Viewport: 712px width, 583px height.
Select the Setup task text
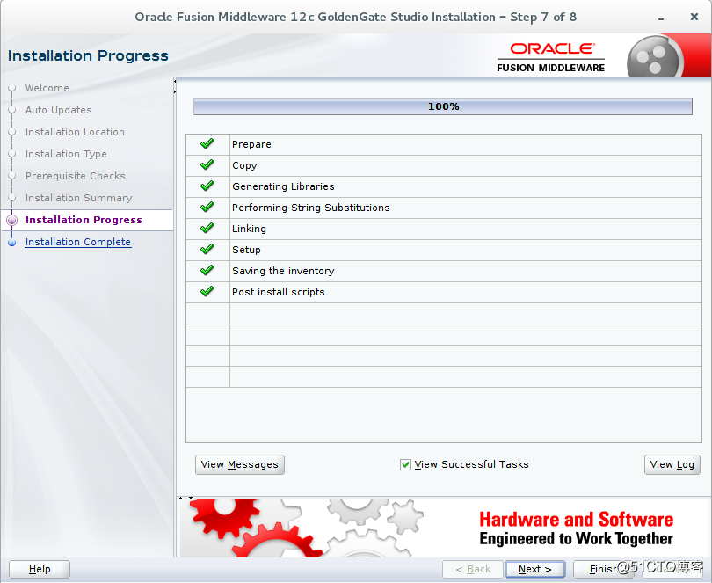[x=247, y=250]
